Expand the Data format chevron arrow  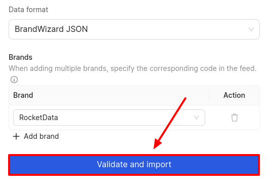click(251, 29)
